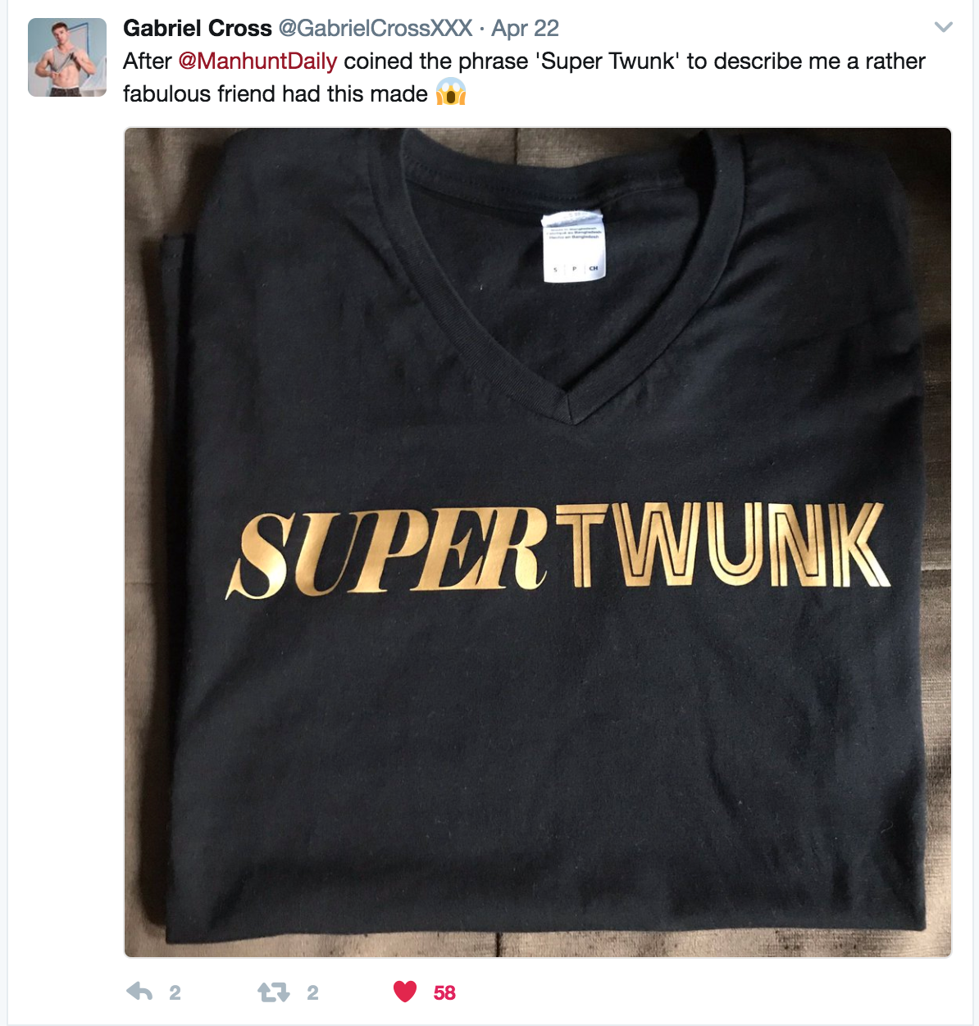Click the Apr 22 timestamp
Image resolution: width=979 pixels, height=1026 pixels.
[x=525, y=28]
